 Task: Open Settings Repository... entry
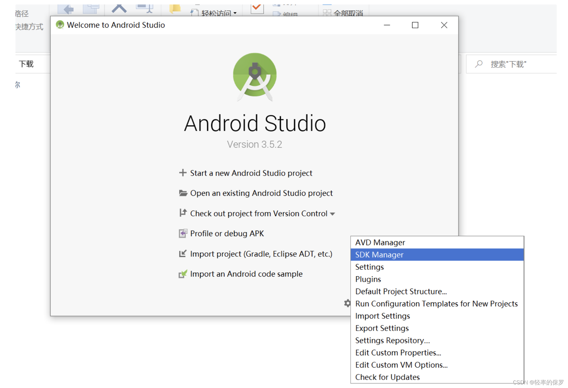click(437, 340)
